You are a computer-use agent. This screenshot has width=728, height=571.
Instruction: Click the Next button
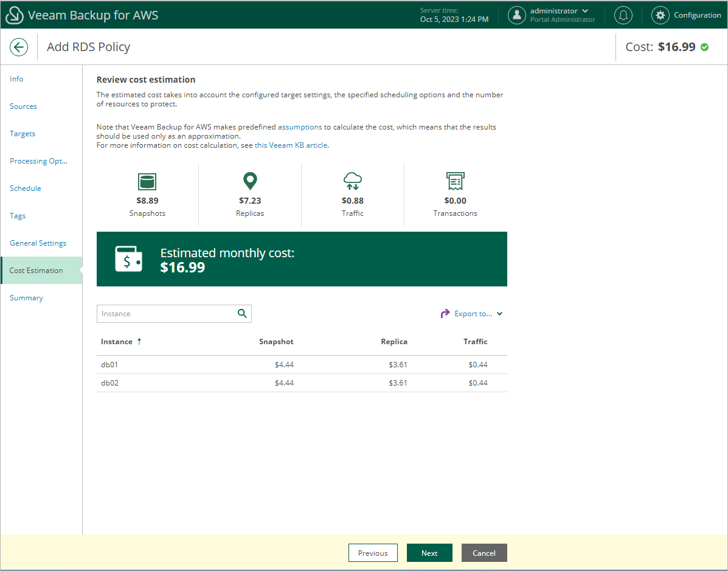tap(429, 553)
